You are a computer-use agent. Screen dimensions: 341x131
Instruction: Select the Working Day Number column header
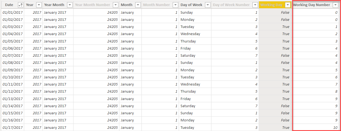(x=311, y=5)
